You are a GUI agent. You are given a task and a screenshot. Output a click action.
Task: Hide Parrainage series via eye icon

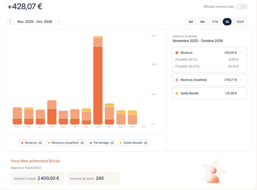coord(112,143)
